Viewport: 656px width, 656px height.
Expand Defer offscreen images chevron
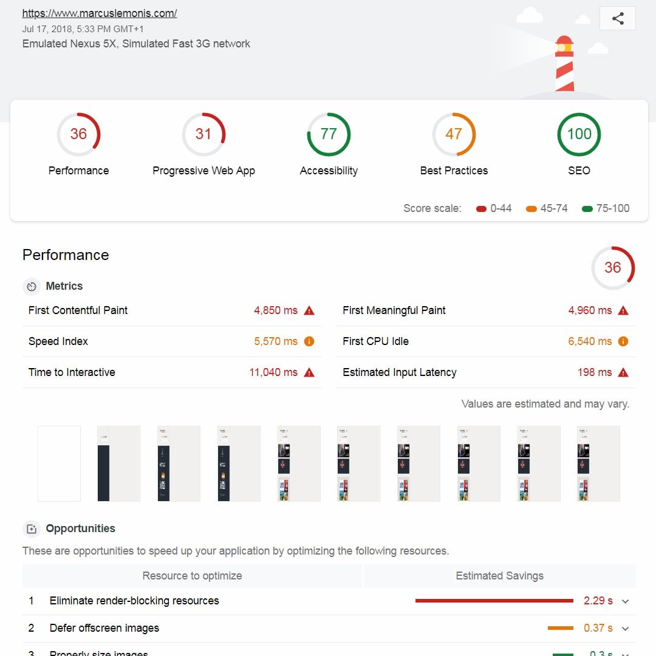click(x=625, y=628)
